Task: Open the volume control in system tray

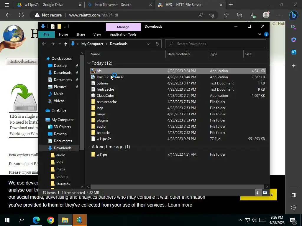Action: point(254,220)
